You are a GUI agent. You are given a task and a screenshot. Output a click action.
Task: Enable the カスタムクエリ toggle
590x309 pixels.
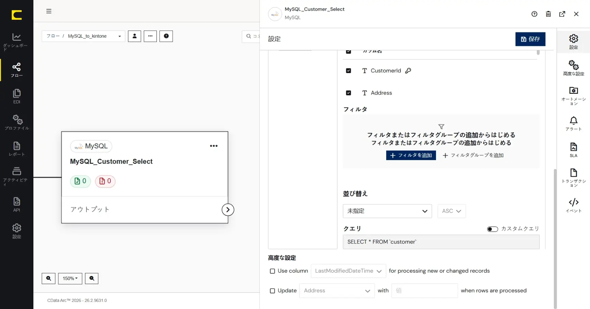(493, 229)
